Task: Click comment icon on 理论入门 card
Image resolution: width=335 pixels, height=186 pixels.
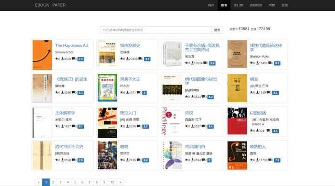Action: point(138,126)
